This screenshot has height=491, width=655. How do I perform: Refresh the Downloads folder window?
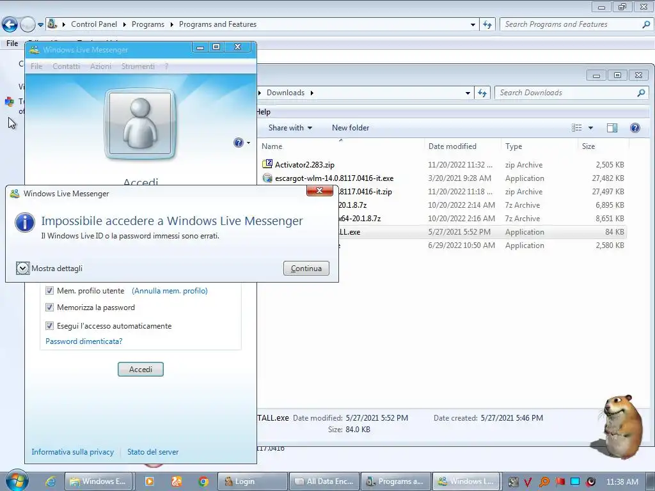tap(482, 93)
